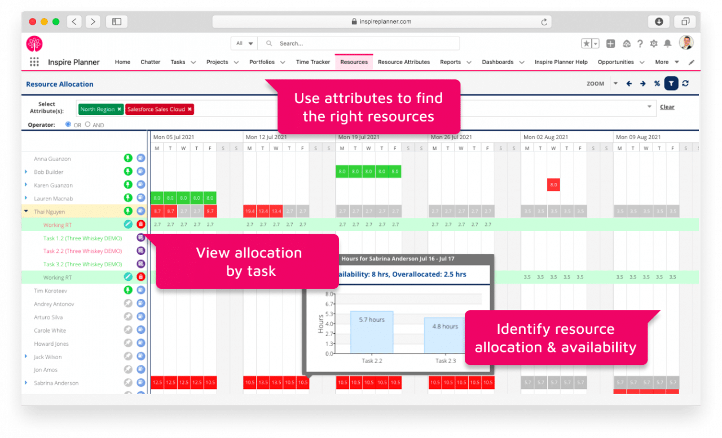The image size is (722, 438).
Task: Select the AND operator radio button
Action: click(87, 124)
